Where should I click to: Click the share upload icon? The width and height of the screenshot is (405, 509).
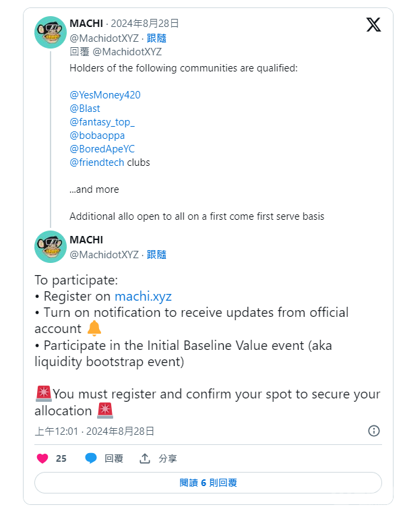[x=145, y=458]
